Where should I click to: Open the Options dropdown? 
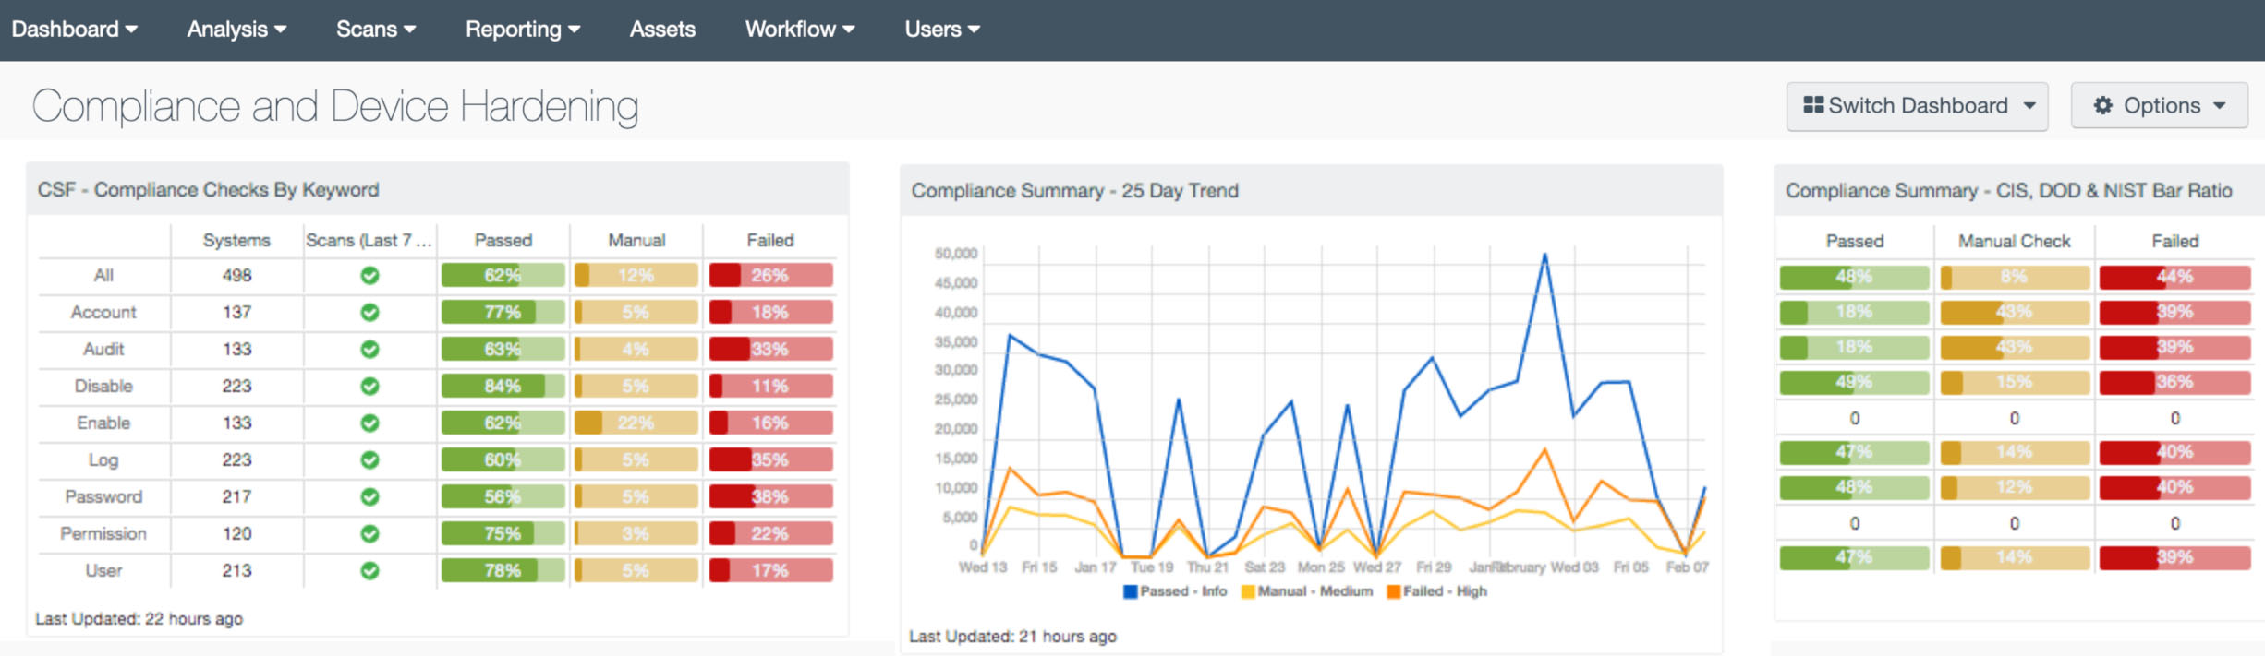click(2159, 106)
